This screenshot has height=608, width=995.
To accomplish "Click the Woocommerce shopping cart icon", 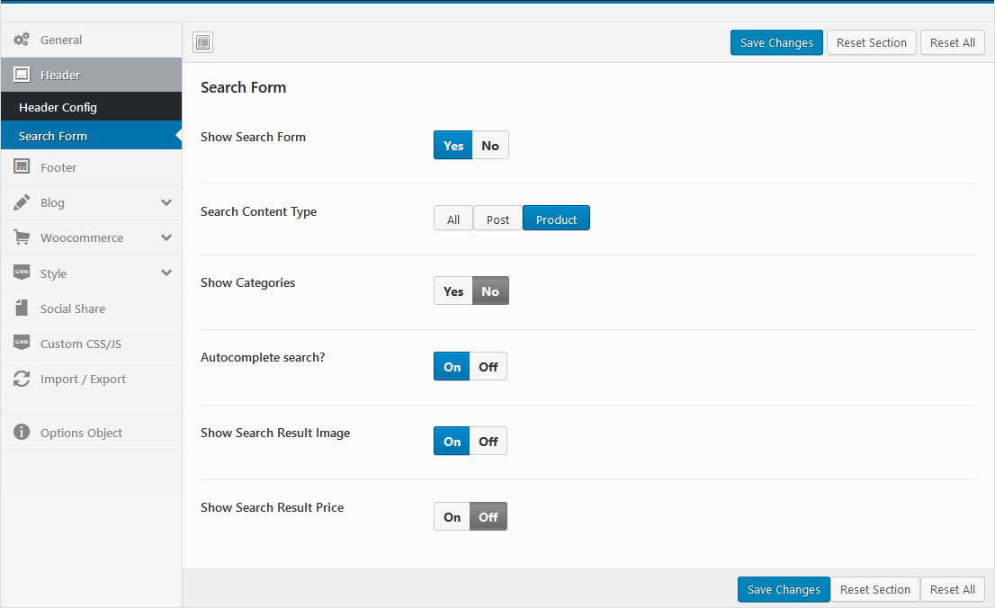I will [x=22, y=237].
